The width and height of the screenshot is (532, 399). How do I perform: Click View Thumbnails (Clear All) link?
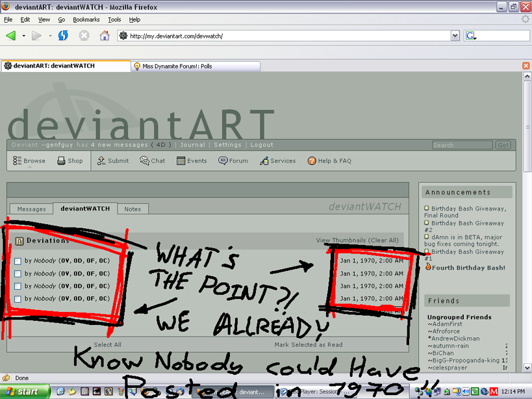357,240
